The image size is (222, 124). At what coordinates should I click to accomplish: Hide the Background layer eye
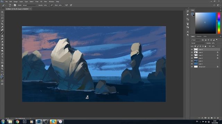tap(192, 67)
